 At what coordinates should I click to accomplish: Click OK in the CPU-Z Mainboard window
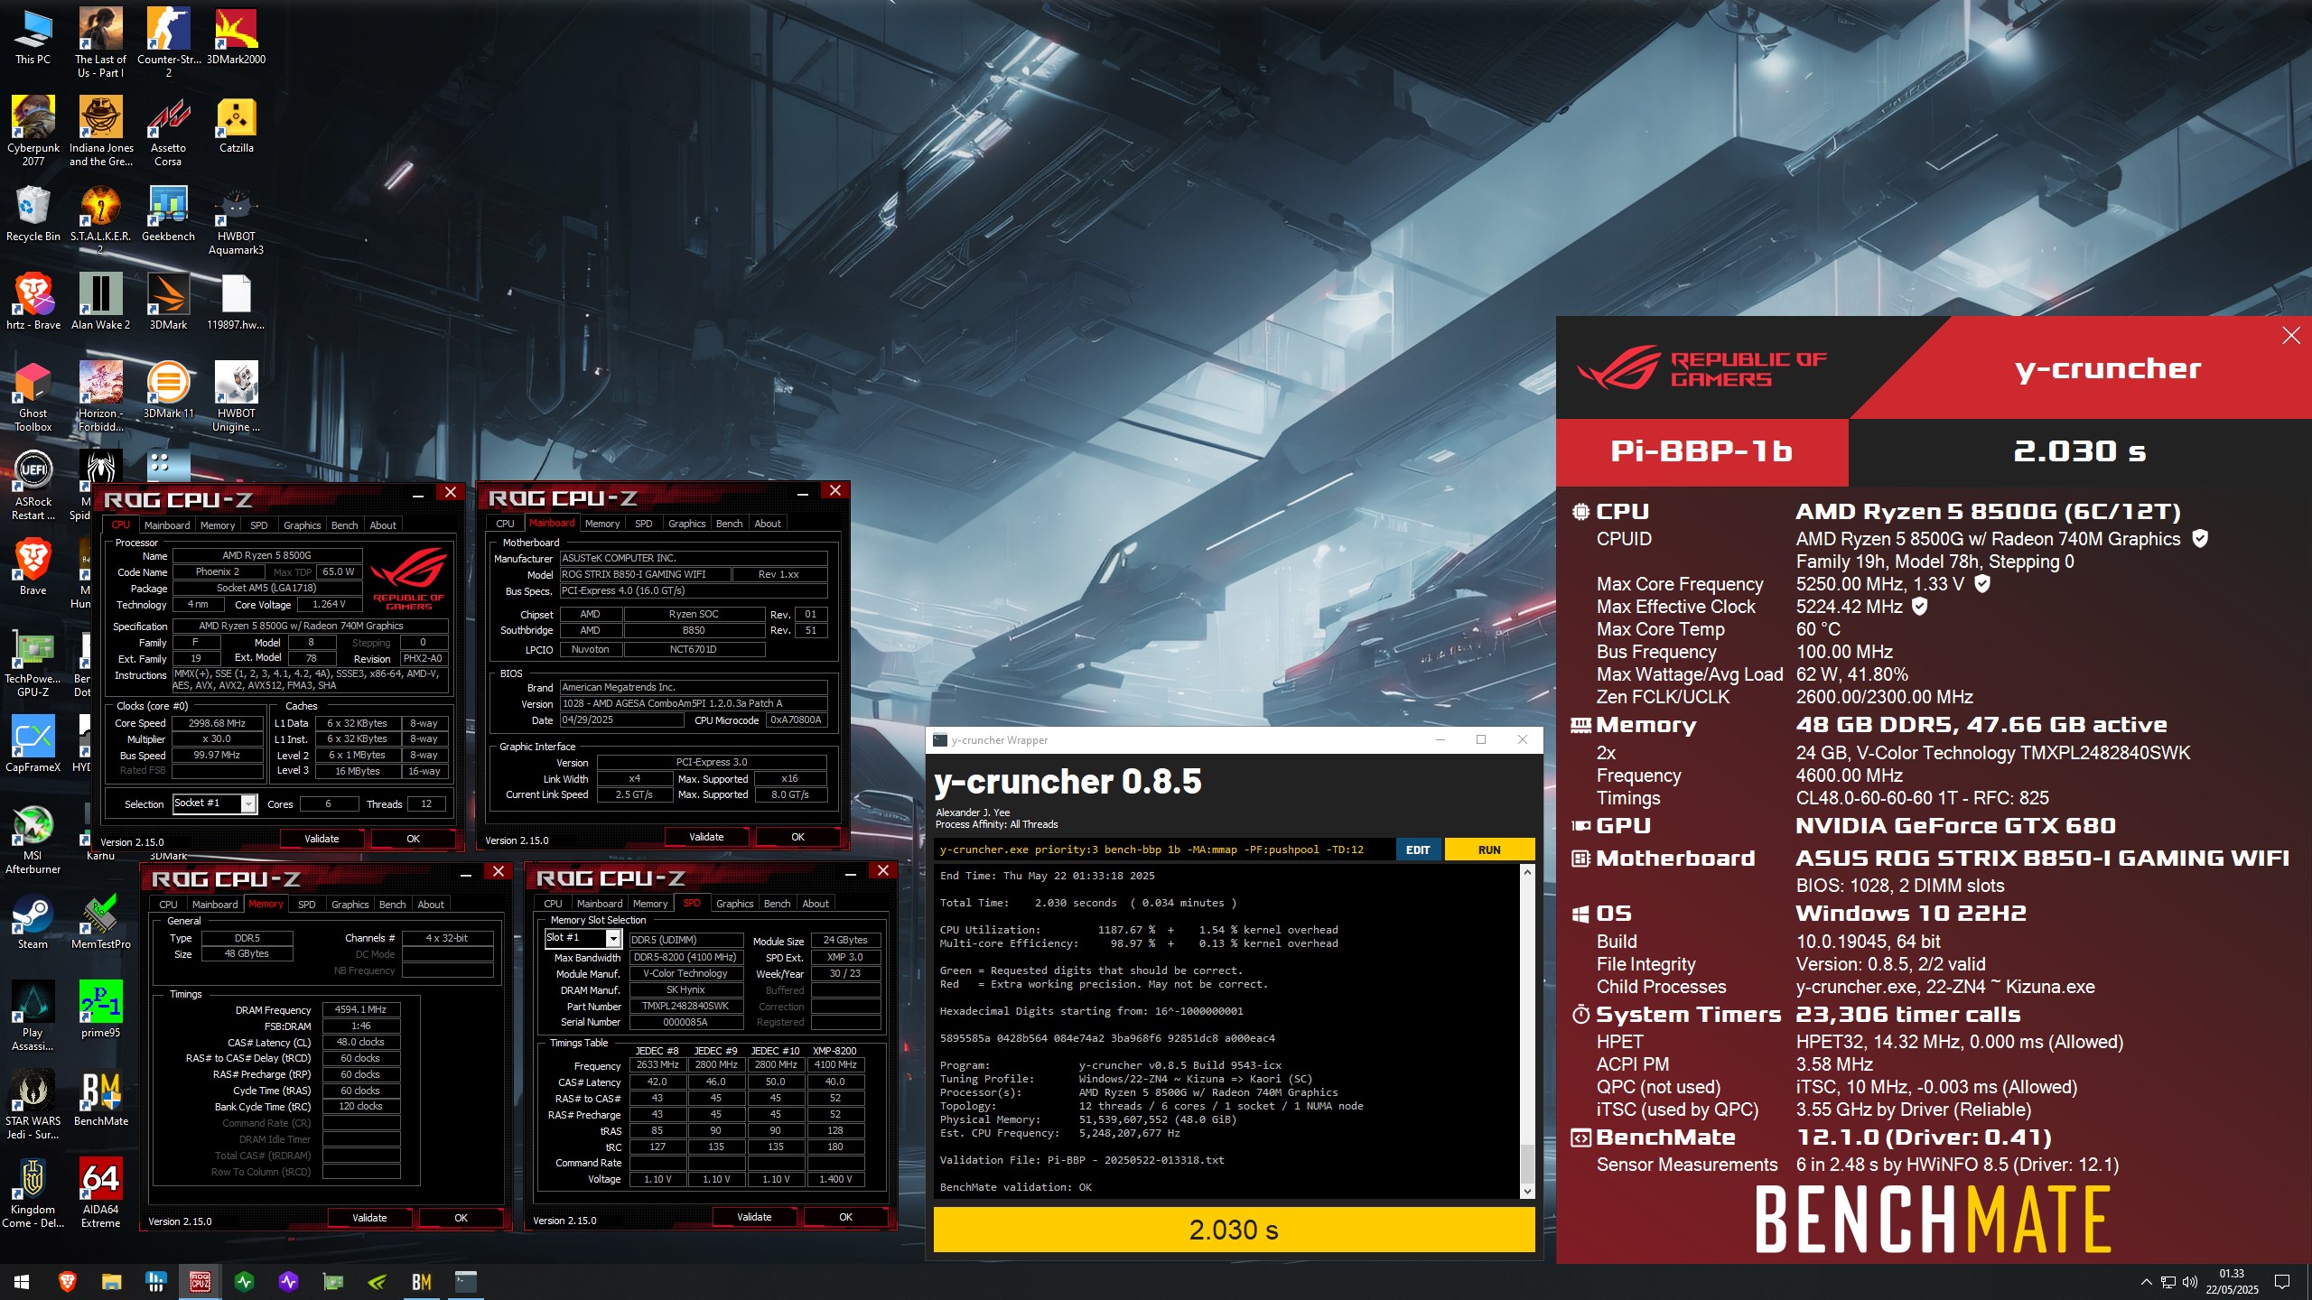pos(797,837)
